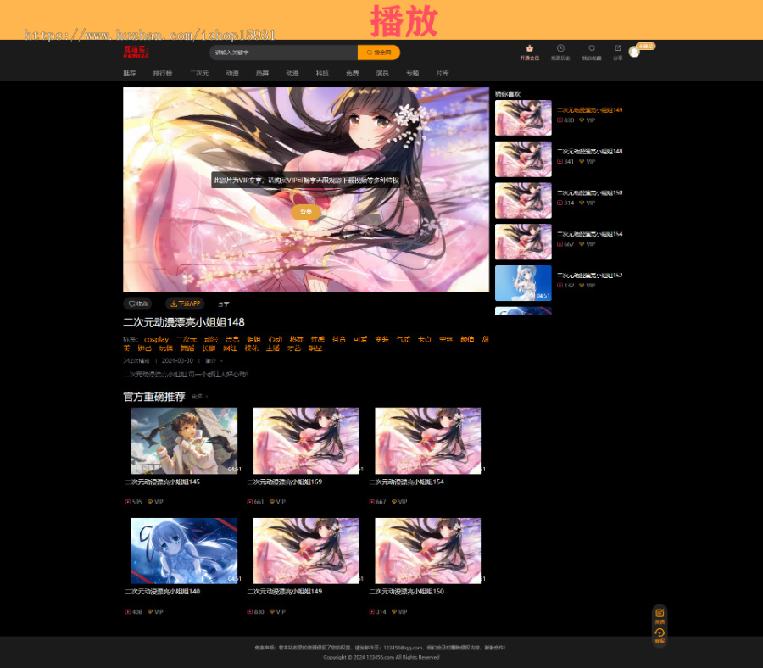Open recommended thumbnail for 小姐姐169
The height and width of the screenshot is (668, 763).
tap(306, 441)
